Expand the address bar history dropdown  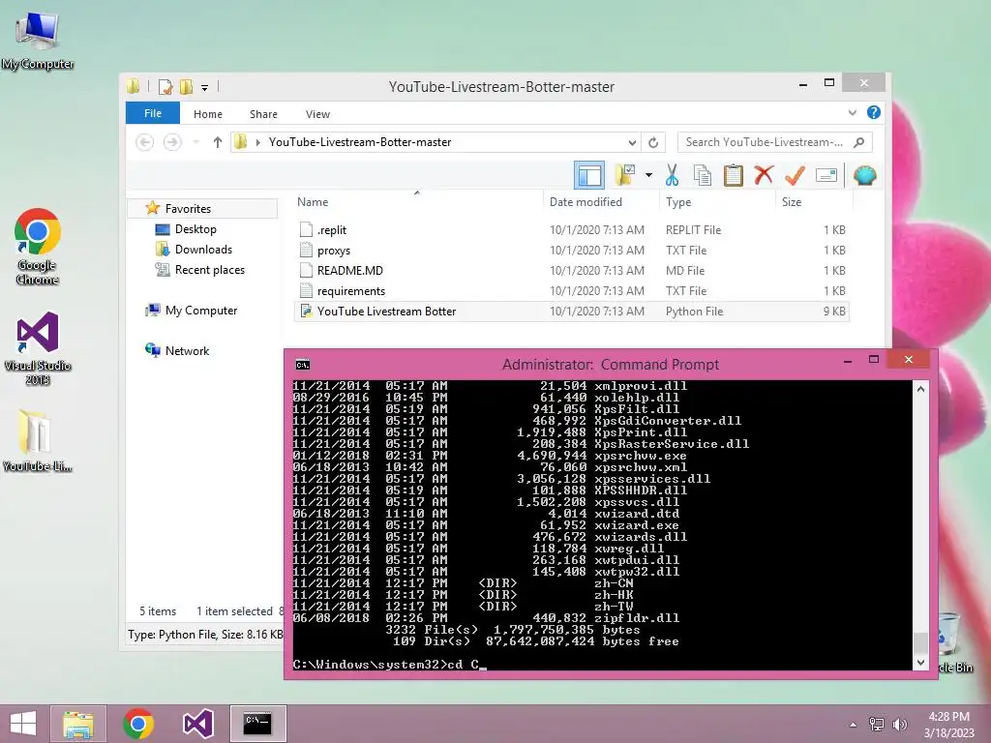(x=631, y=142)
